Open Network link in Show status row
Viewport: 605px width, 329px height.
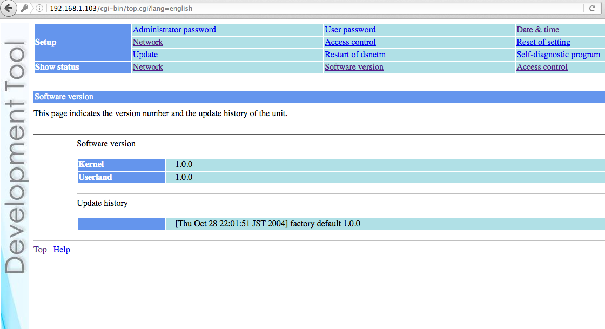tap(148, 67)
